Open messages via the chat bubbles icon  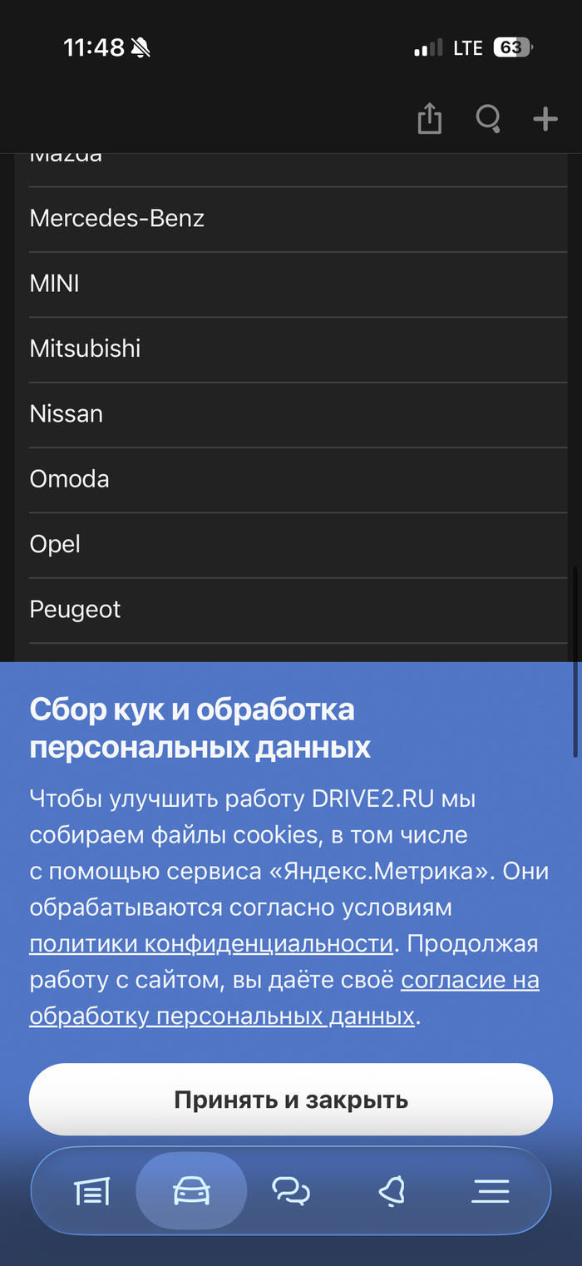click(291, 1192)
